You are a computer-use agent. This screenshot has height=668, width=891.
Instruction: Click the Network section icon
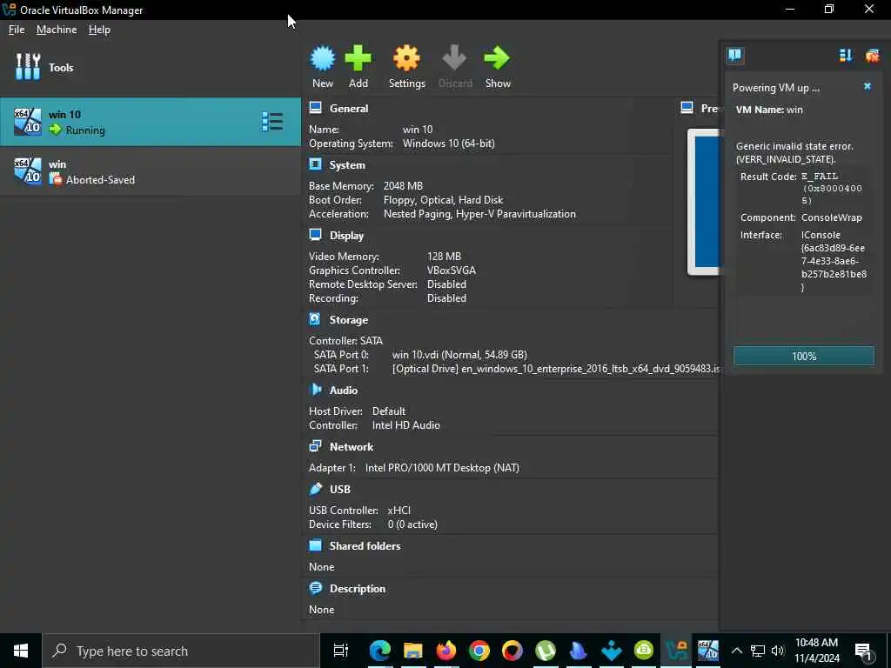click(315, 446)
